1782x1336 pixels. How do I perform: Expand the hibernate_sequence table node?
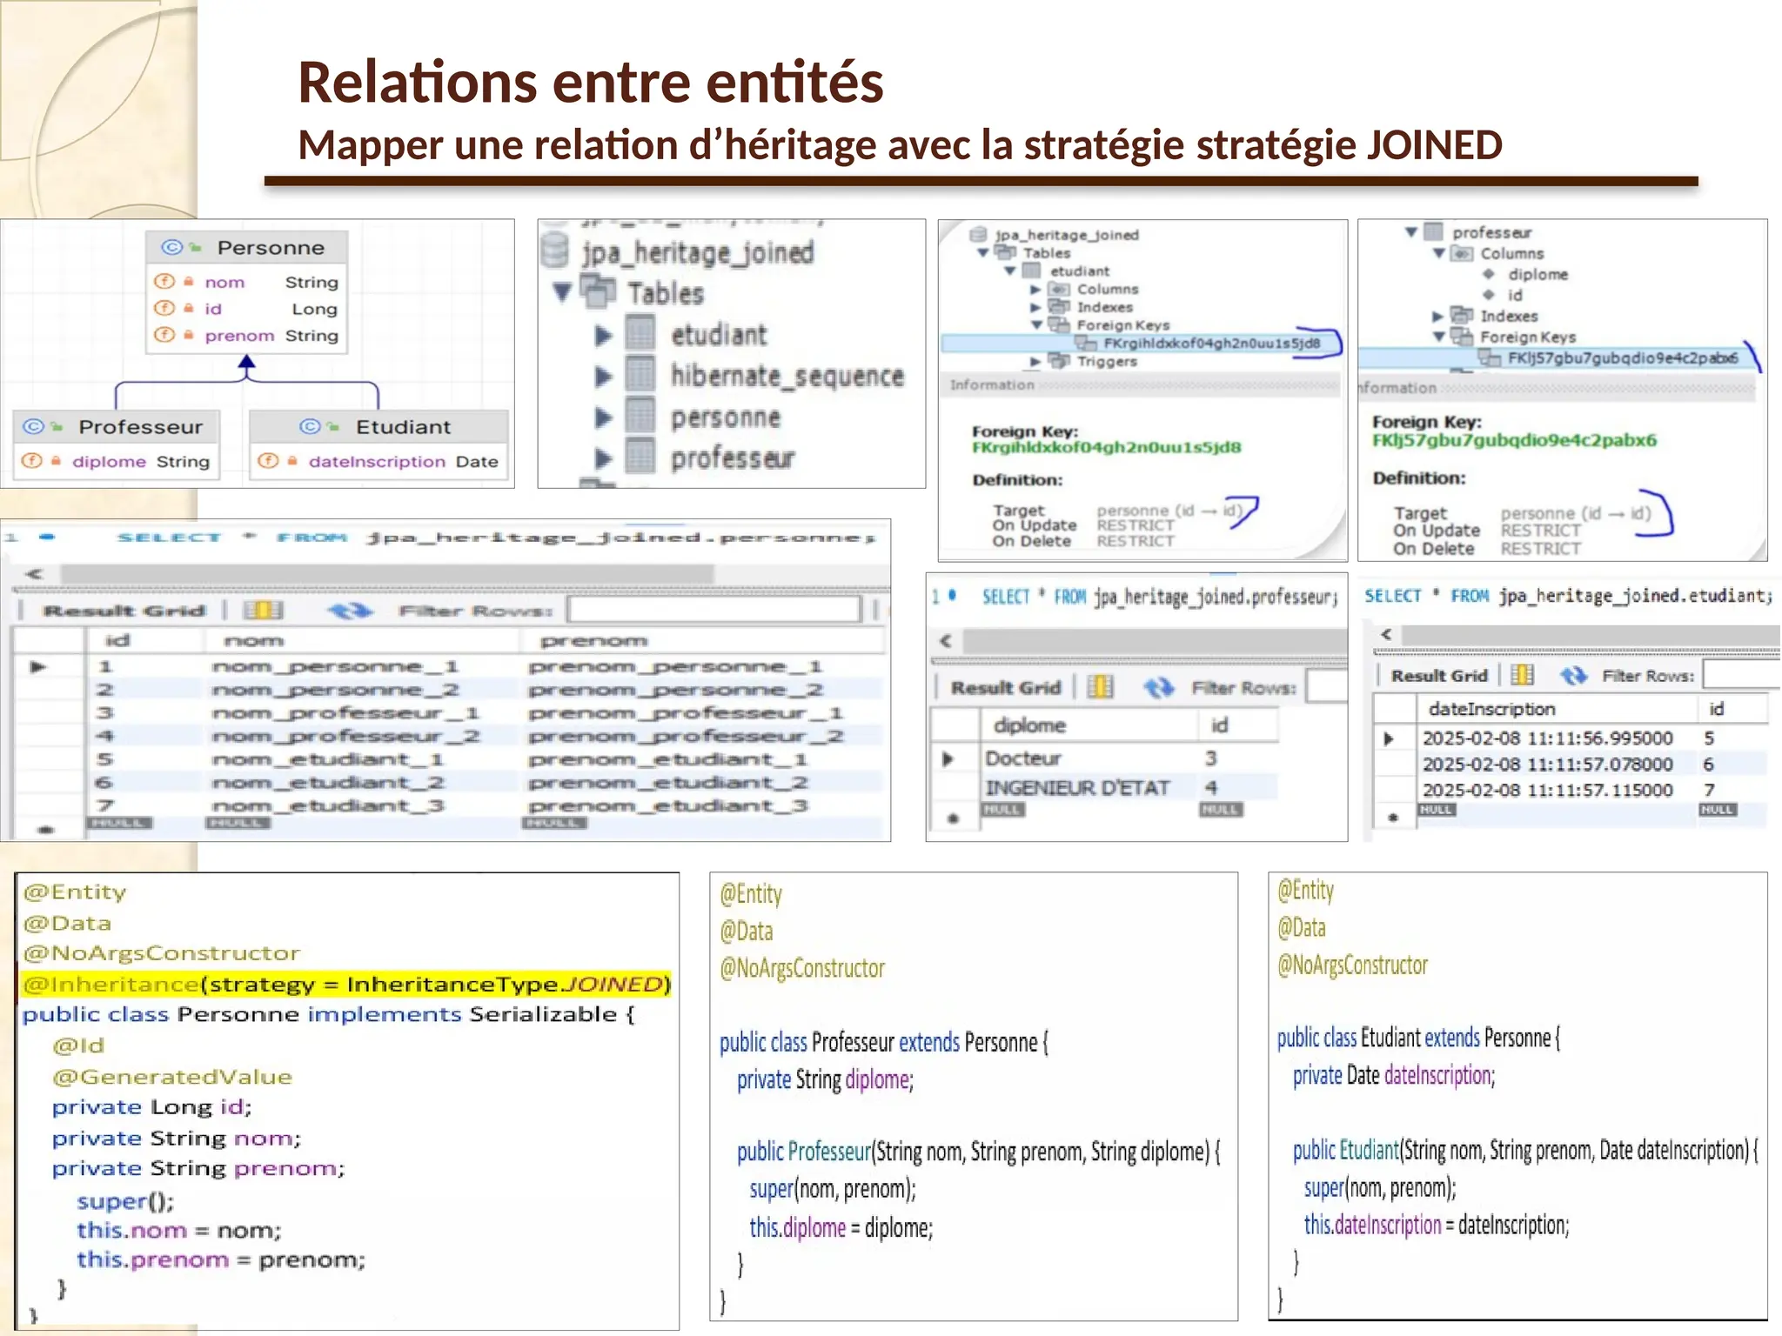603,377
